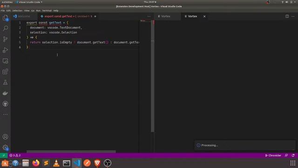Open Terminal from the dock
The width and height of the screenshot is (298, 168).
tap(67, 163)
